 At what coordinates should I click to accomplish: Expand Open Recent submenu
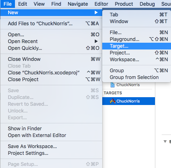coord(51,41)
